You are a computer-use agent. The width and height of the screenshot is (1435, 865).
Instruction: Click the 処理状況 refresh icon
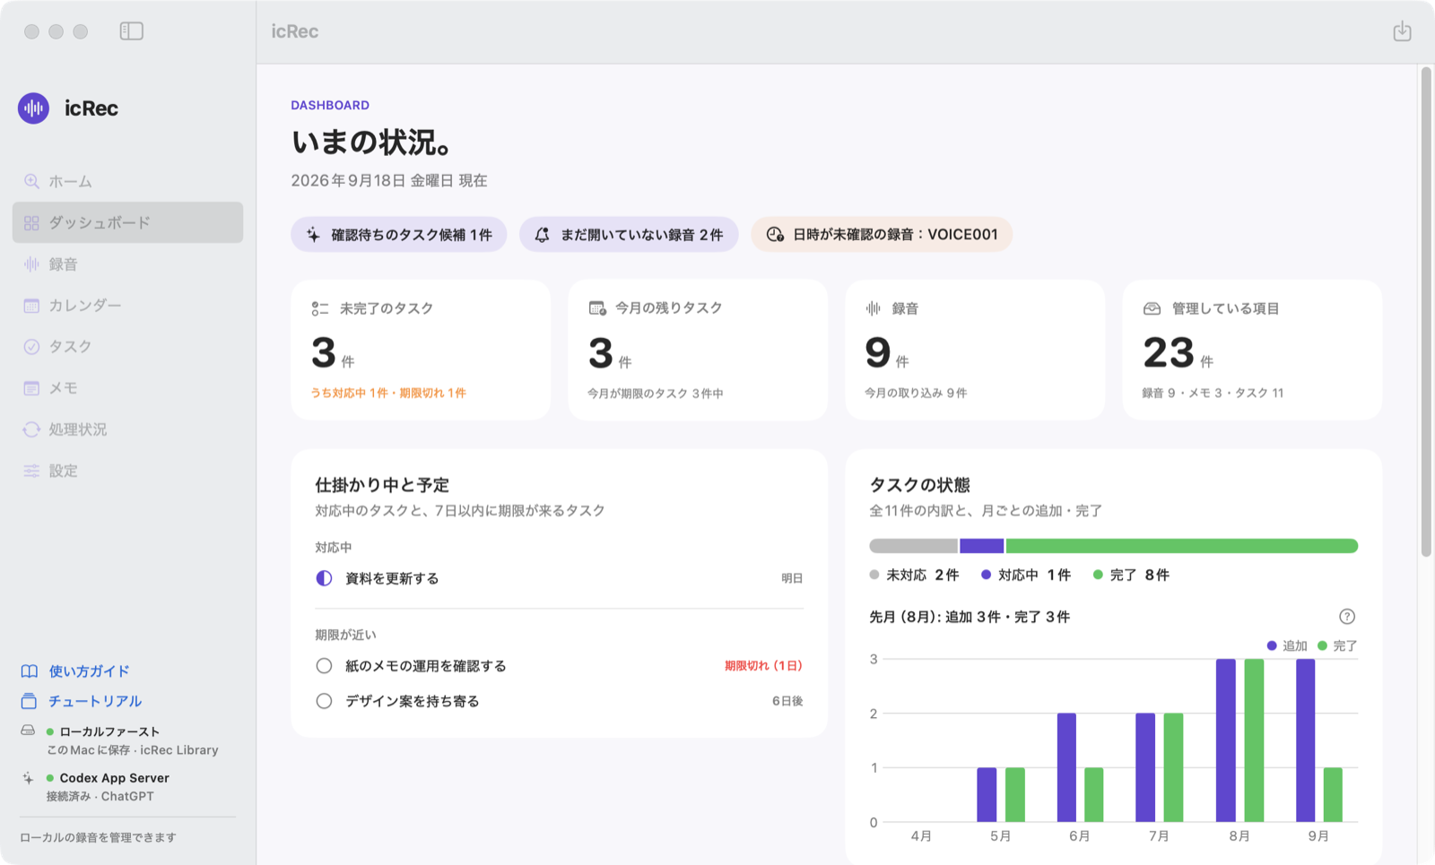click(31, 429)
